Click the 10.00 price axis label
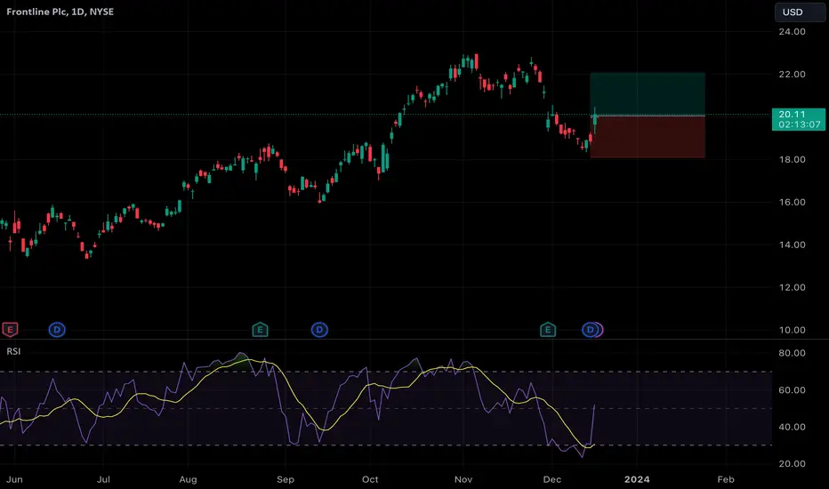The image size is (829, 489). coord(792,330)
